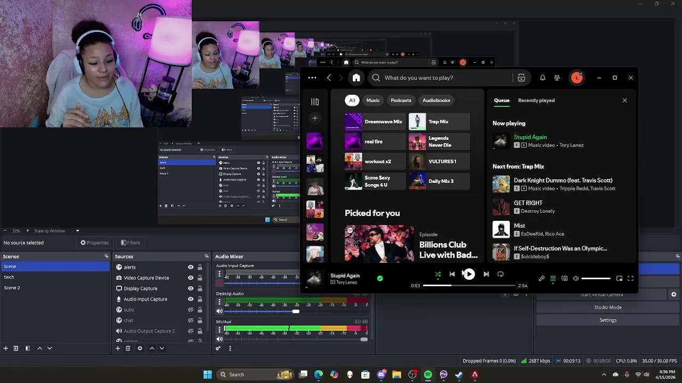Open Spotify notifications bell
The width and height of the screenshot is (682, 383).
pos(542,78)
